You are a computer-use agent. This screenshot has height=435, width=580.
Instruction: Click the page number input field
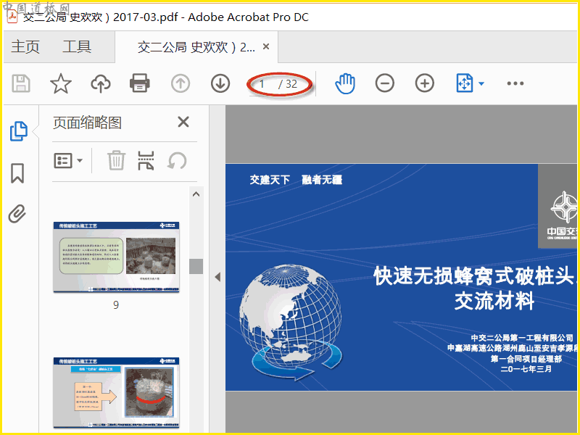(x=263, y=84)
